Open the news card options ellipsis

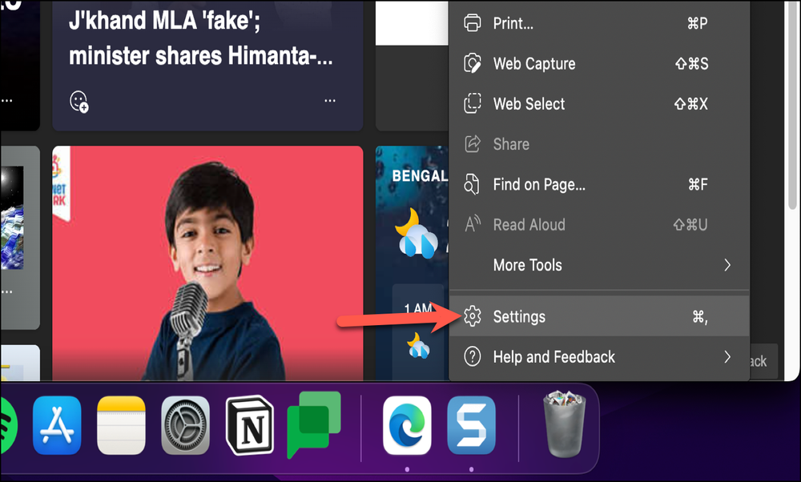(329, 100)
